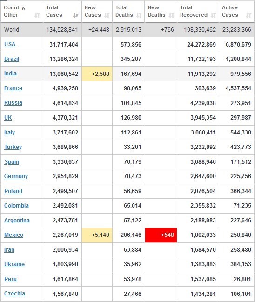255x302 pixels.
Task: Sort table by New Cases arrows
Action: (107, 15)
